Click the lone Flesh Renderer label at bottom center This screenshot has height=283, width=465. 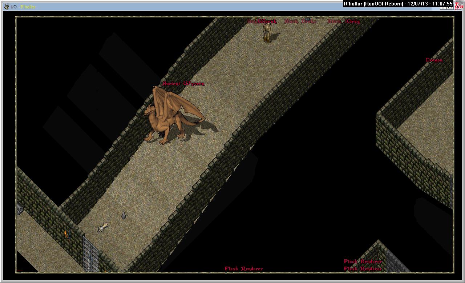tap(244, 269)
